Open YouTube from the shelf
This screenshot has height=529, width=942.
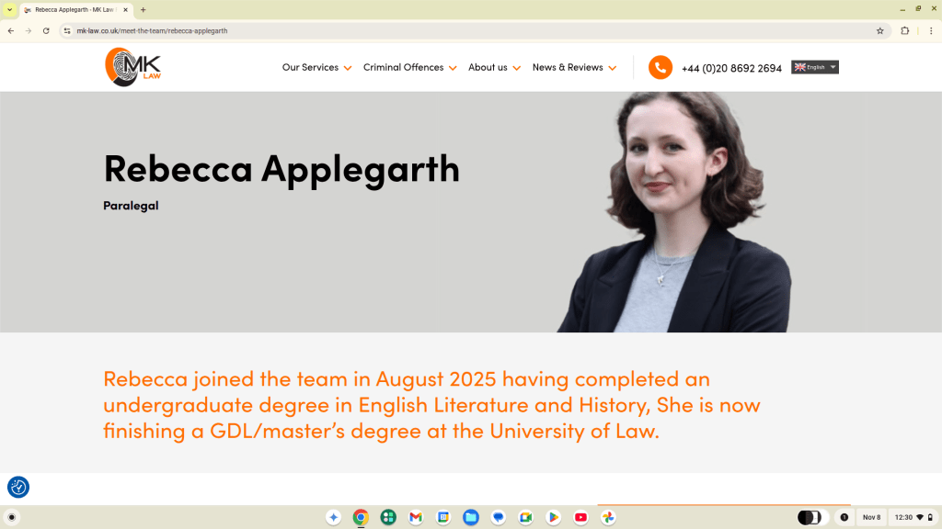click(580, 517)
